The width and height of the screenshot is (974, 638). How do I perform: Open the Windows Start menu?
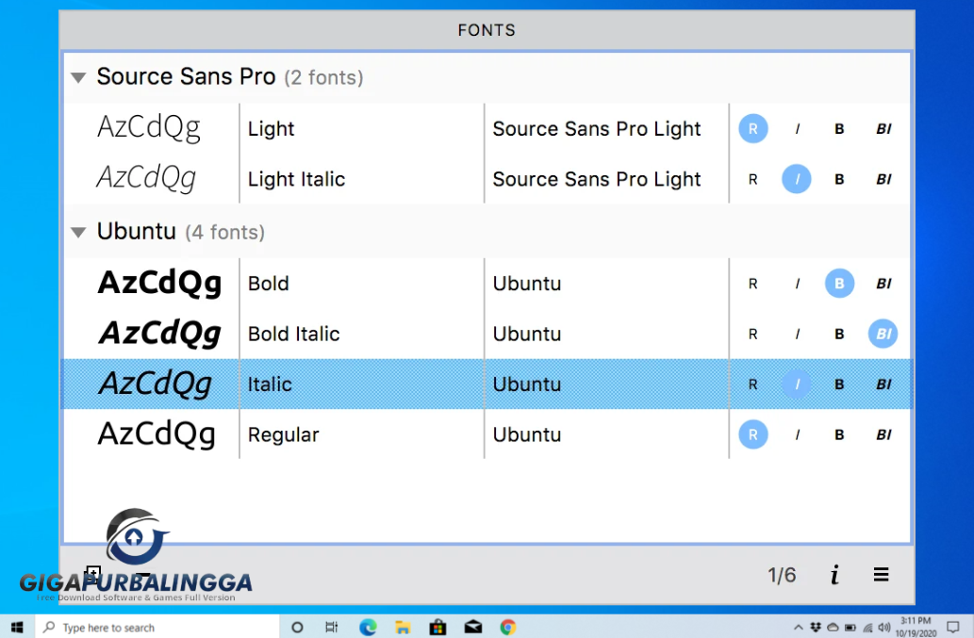point(17,627)
